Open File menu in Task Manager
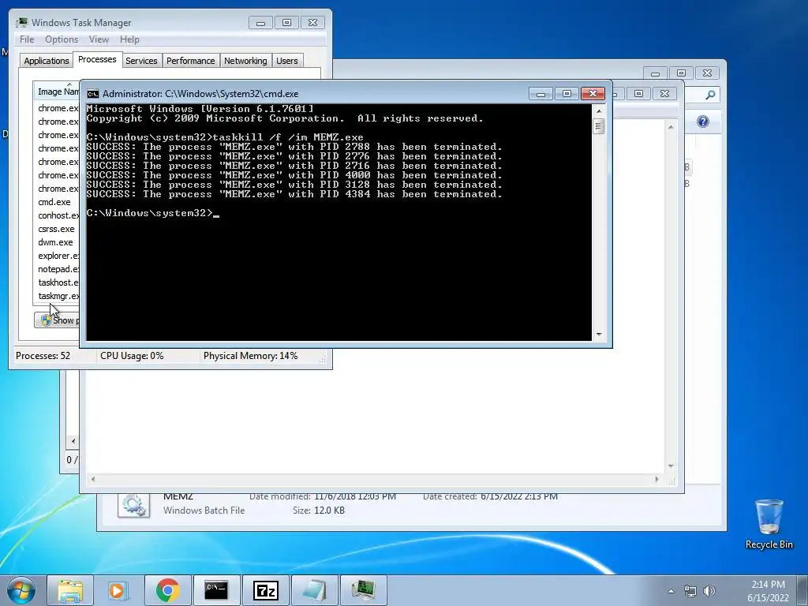 pyautogui.click(x=27, y=39)
